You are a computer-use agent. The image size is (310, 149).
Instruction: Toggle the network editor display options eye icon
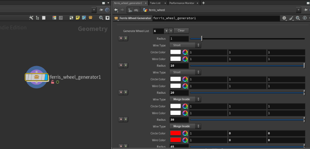click(x=107, y=18)
